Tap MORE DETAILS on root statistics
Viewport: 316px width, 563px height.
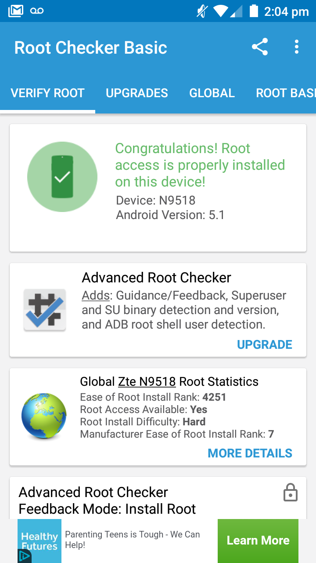tap(250, 453)
